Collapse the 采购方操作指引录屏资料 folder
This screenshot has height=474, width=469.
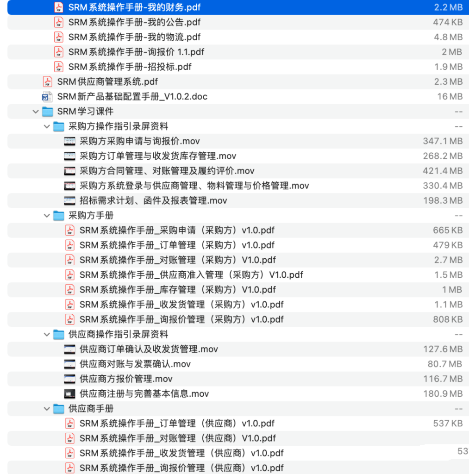pyautogui.click(x=46, y=126)
